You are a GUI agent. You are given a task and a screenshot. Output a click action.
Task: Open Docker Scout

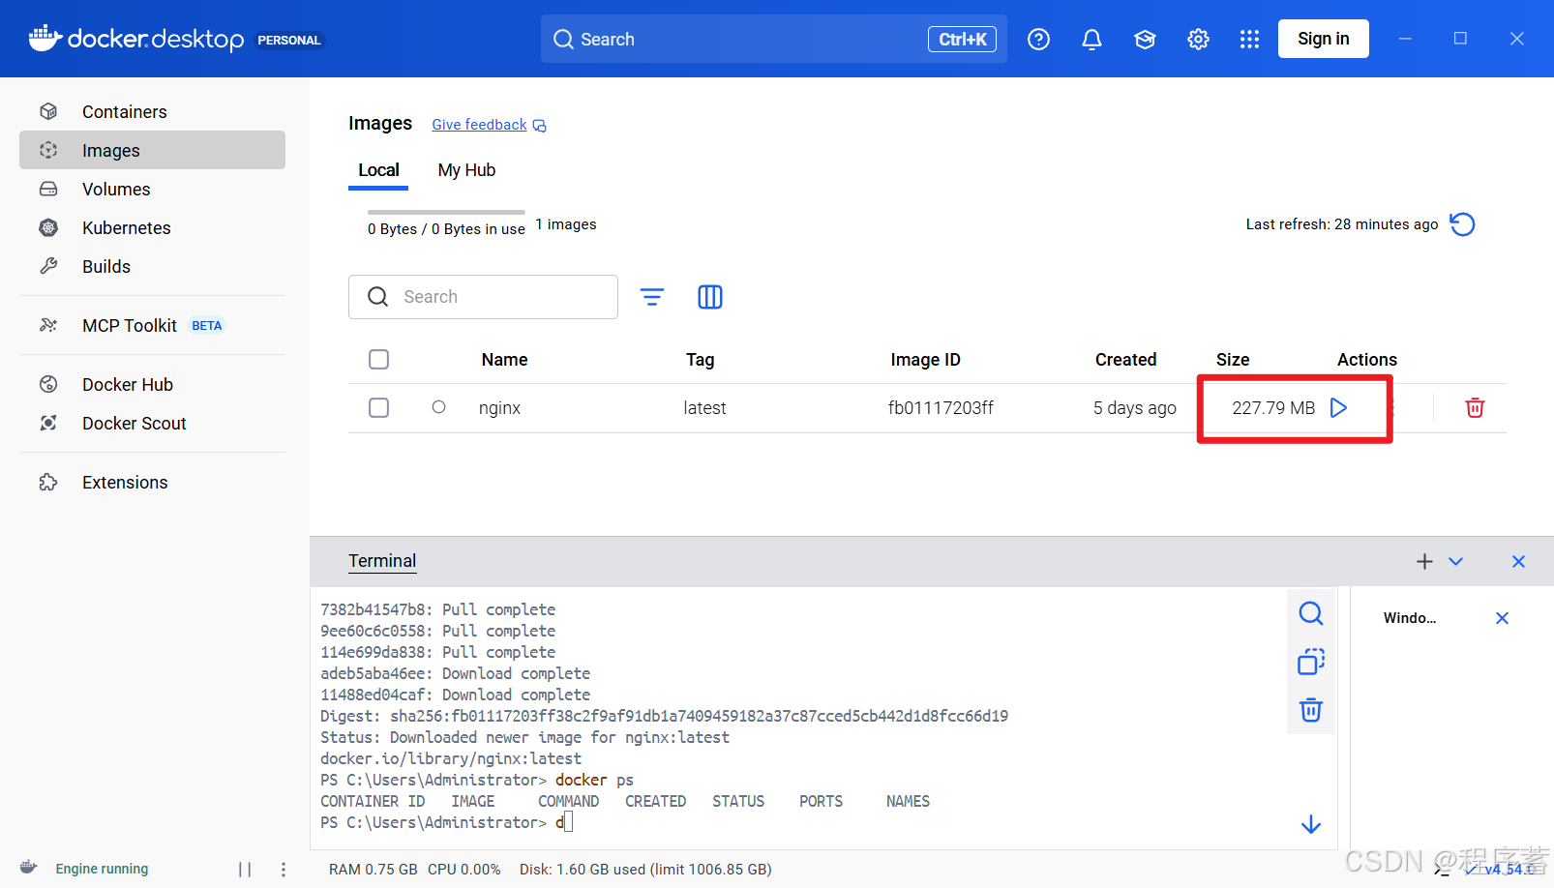point(152,423)
